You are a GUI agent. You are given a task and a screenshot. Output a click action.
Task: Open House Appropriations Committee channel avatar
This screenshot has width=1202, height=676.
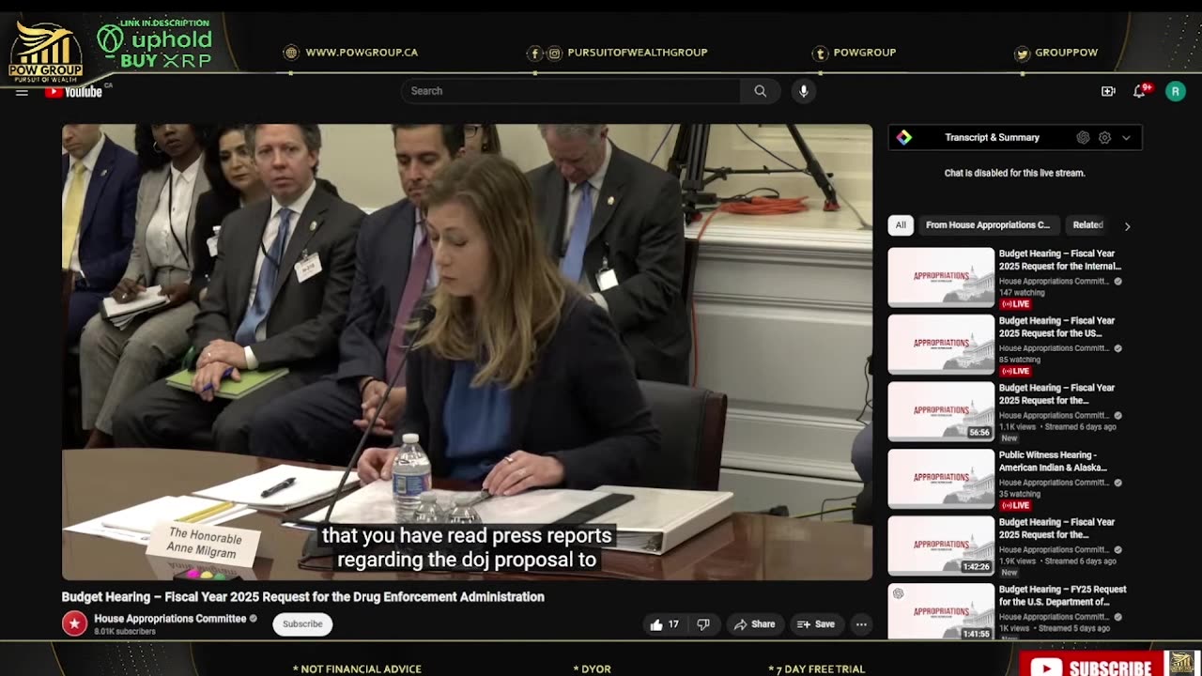click(x=74, y=623)
